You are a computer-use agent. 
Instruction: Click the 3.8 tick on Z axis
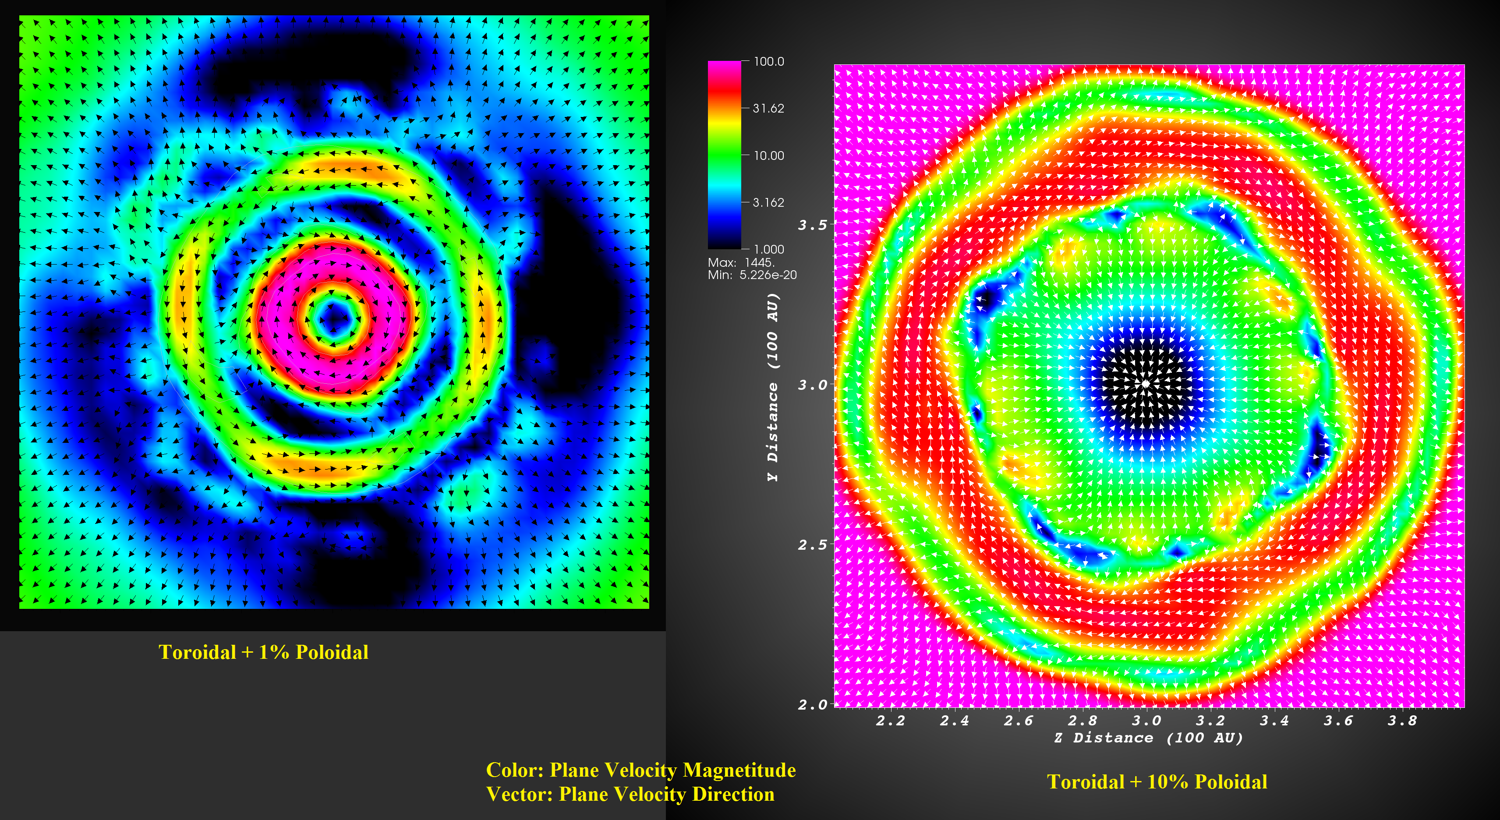pyautogui.click(x=1402, y=721)
